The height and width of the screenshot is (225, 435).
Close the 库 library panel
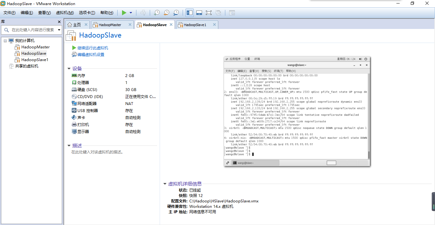click(59, 22)
